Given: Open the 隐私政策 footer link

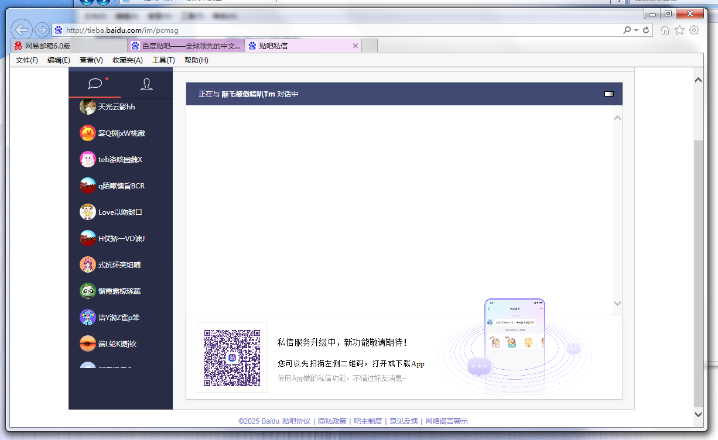Looking at the screenshot, I should point(332,421).
